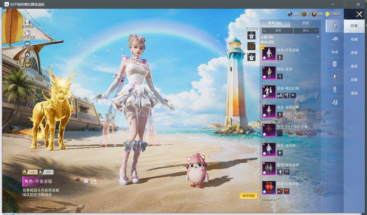Open the flame-shaped icon in left column
Viewport: 367px width, 215px height.
point(27,54)
